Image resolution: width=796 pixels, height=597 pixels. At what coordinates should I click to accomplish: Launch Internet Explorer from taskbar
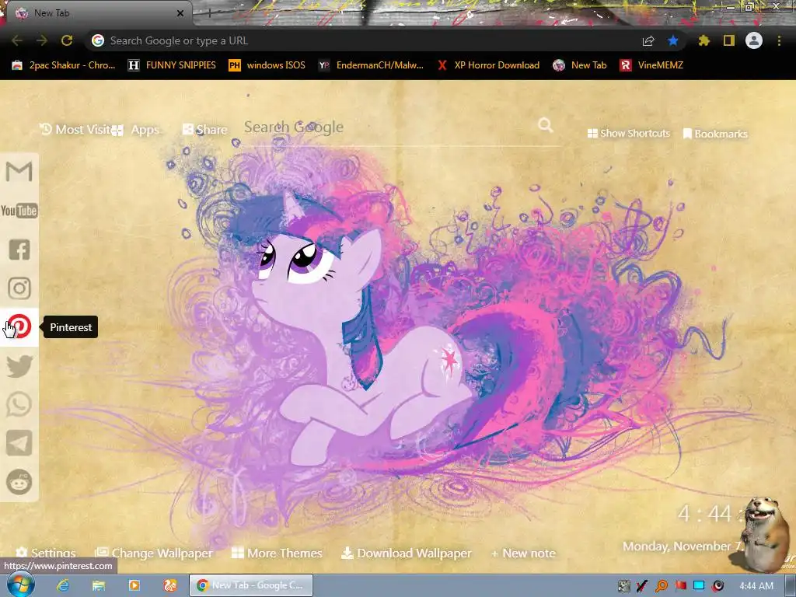(63, 585)
